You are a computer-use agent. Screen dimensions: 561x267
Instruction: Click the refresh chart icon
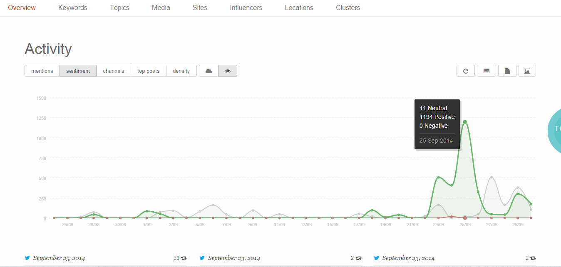tap(466, 71)
